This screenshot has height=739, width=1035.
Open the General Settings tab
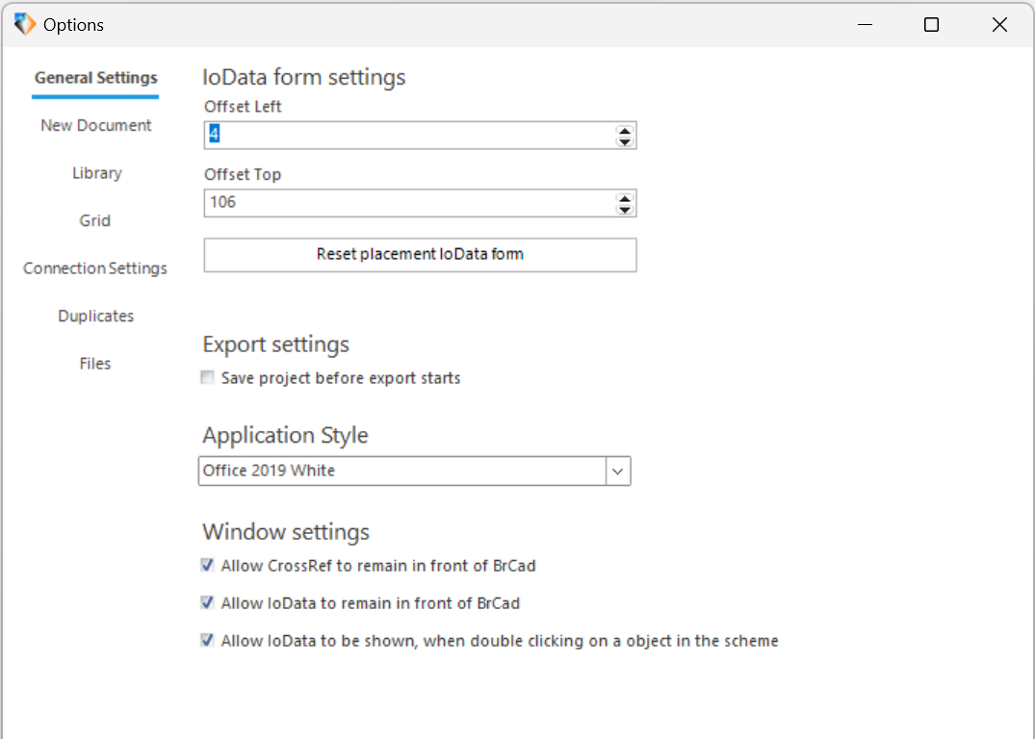[x=95, y=78]
